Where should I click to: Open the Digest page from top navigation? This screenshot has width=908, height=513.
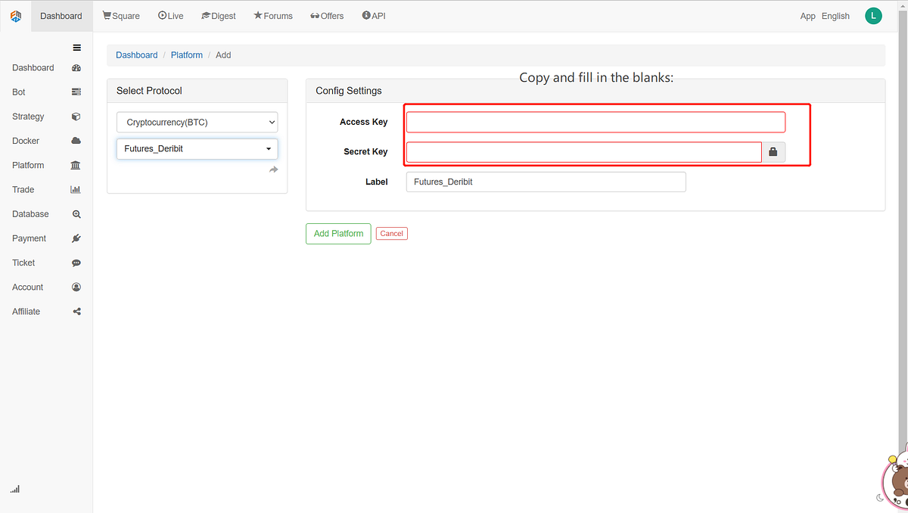219,15
